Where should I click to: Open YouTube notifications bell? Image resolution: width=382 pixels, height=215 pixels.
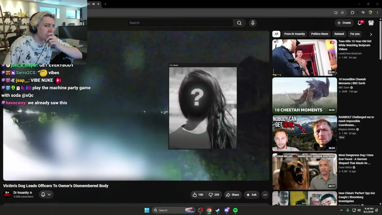360,23
